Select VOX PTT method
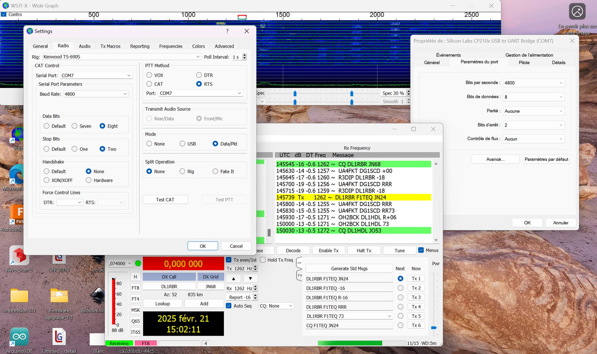Image resolution: width=597 pixels, height=354 pixels. tap(149, 75)
